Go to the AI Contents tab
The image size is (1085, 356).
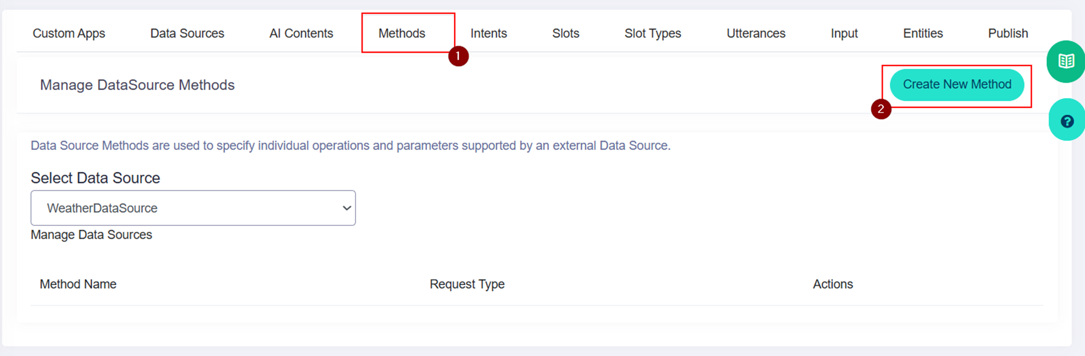click(301, 33)
